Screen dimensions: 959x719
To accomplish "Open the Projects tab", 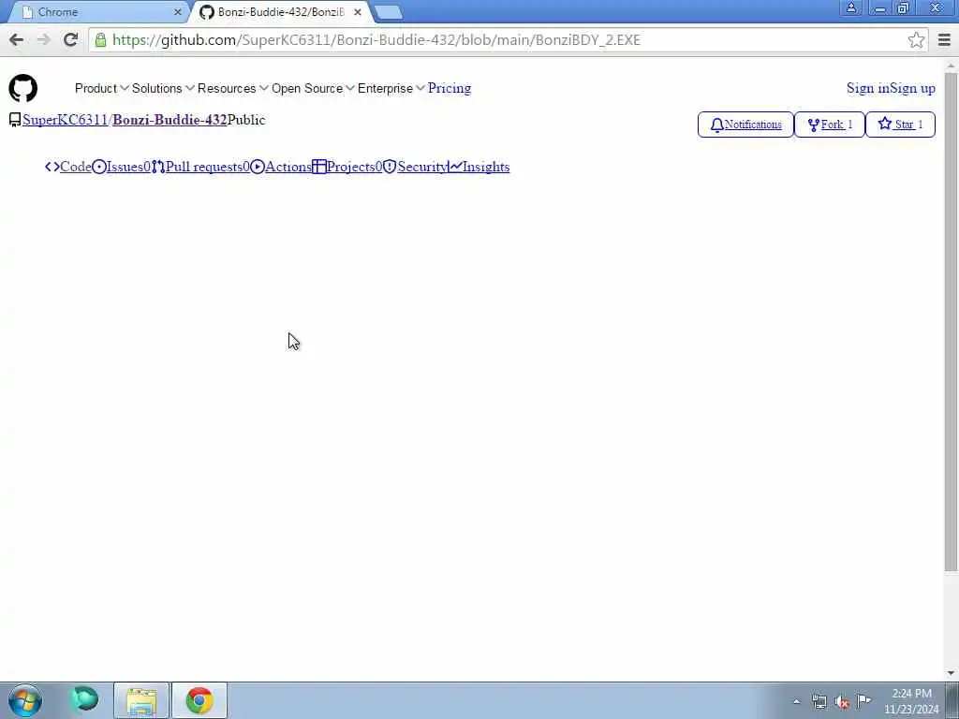I will point(347,167).
